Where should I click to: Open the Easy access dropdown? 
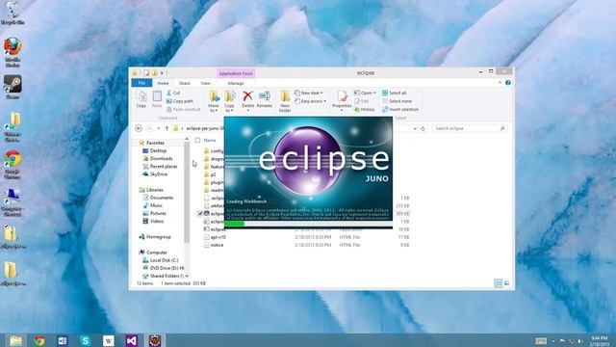click(310, 101)
